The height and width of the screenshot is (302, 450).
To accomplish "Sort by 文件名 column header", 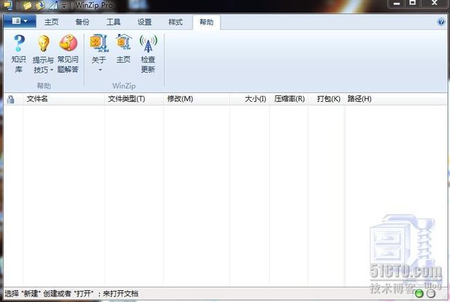I will pyautogui.click(x=64, y=99).
